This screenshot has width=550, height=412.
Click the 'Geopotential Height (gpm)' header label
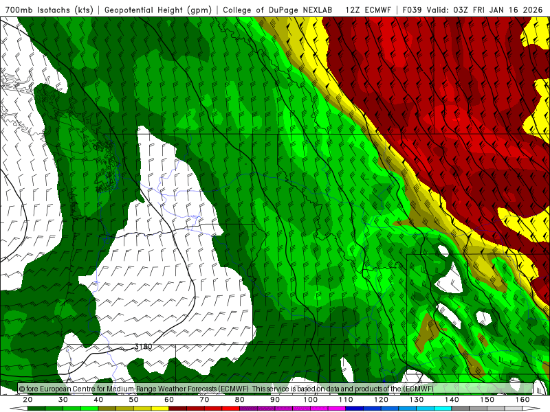[x=158, y=10]
